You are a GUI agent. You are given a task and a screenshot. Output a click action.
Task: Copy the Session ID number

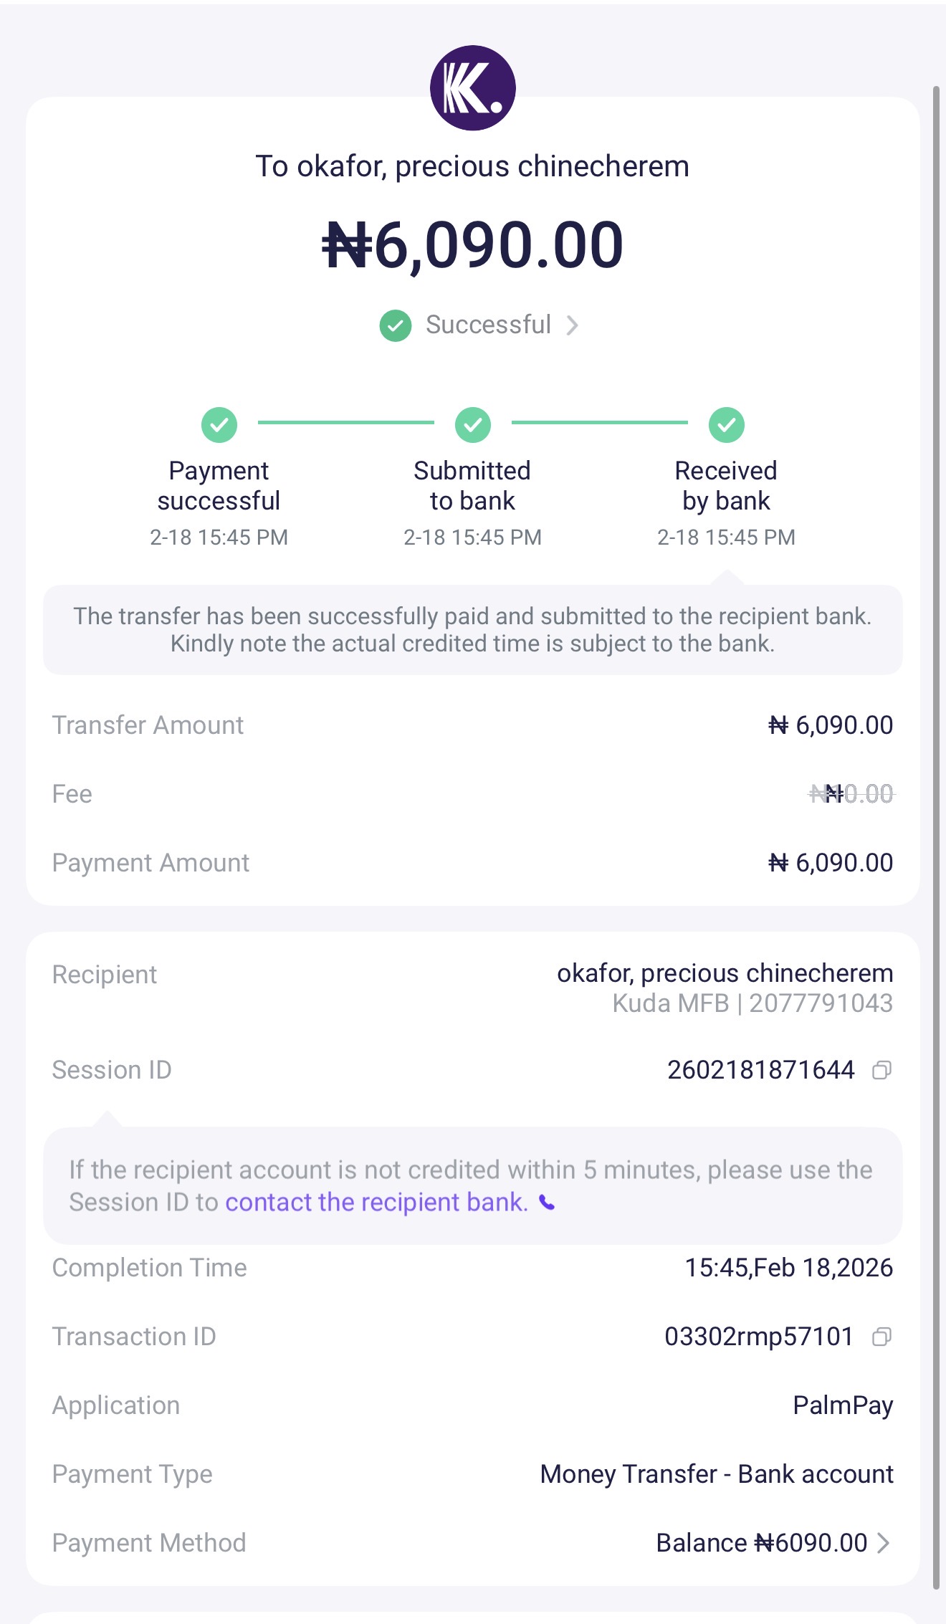[881, 1070]
